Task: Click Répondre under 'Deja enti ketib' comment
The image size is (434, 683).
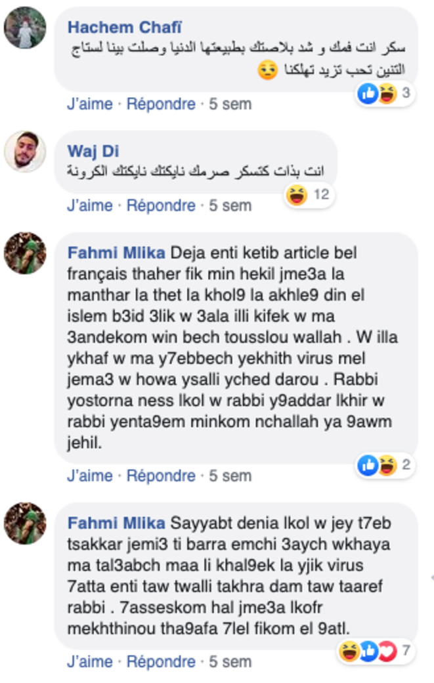Action: tap(161, 476)
